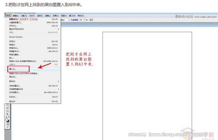Choose 打开(O)... in the File menu

coord(33,26)
